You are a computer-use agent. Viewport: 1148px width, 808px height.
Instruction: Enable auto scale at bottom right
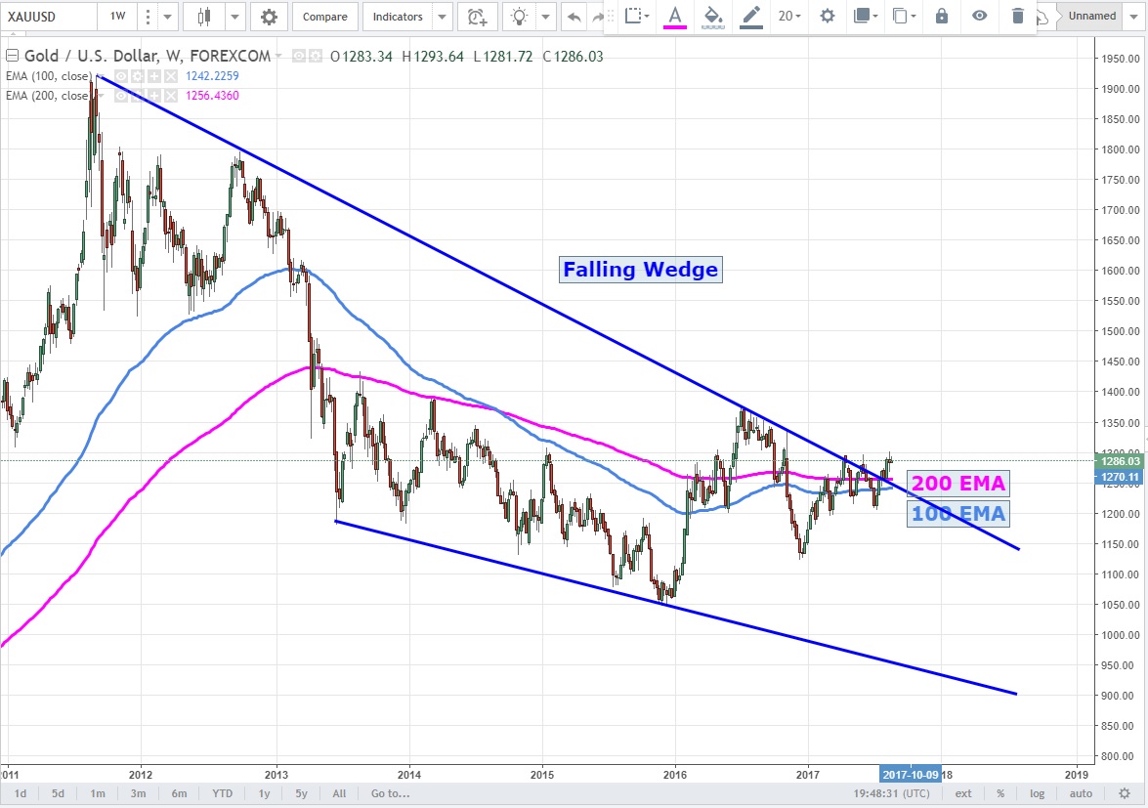pos(1081,793)
